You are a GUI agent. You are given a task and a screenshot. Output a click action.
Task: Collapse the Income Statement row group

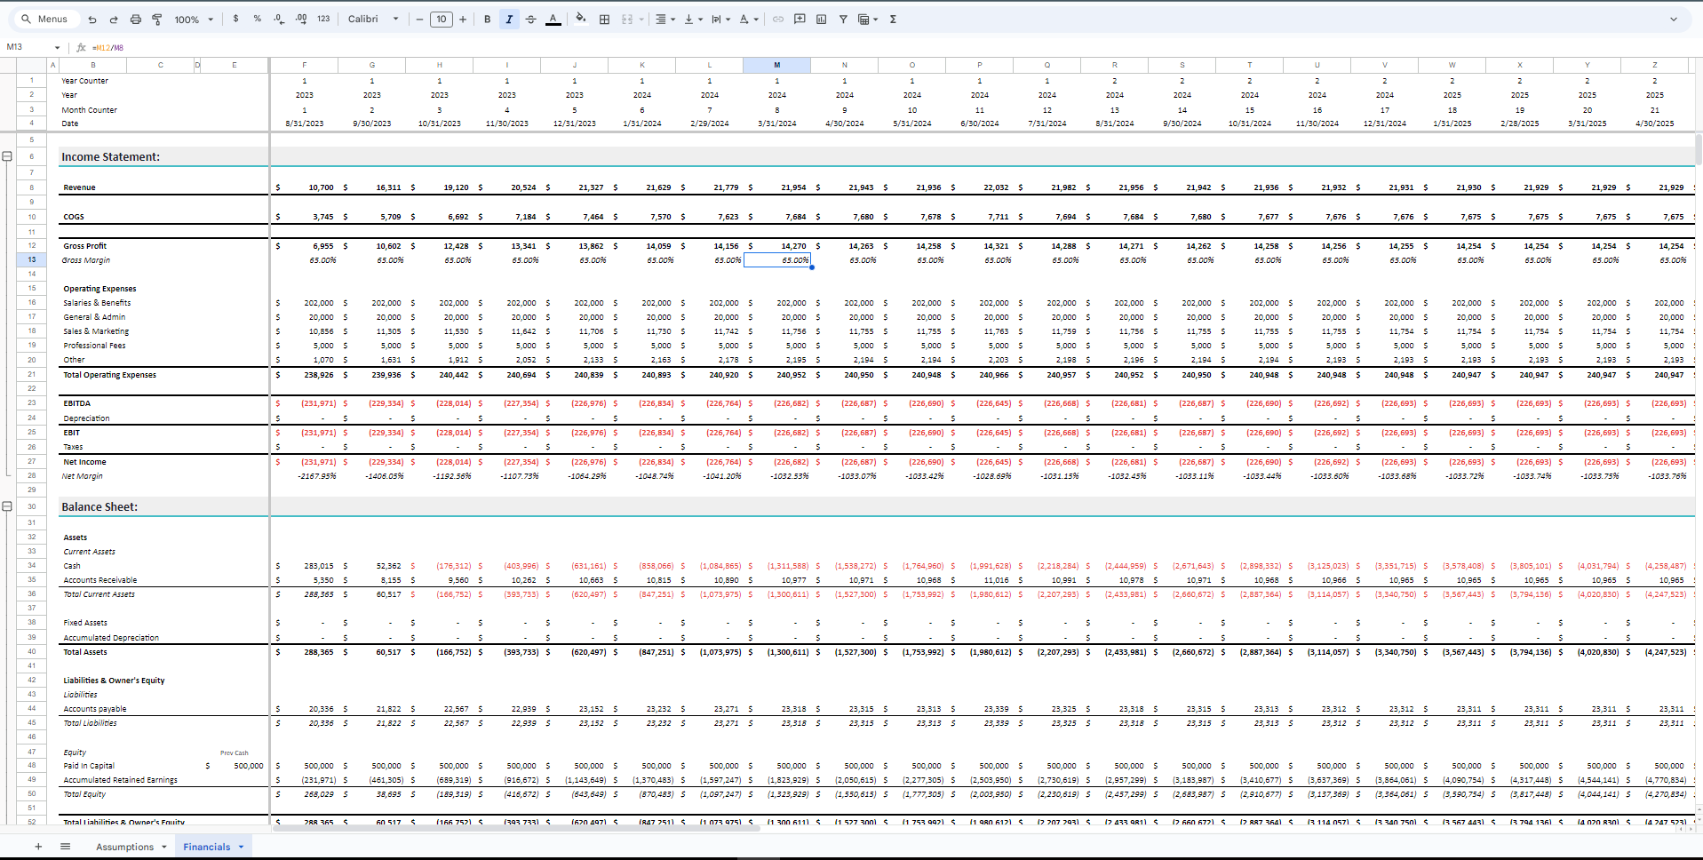(7, 156)
